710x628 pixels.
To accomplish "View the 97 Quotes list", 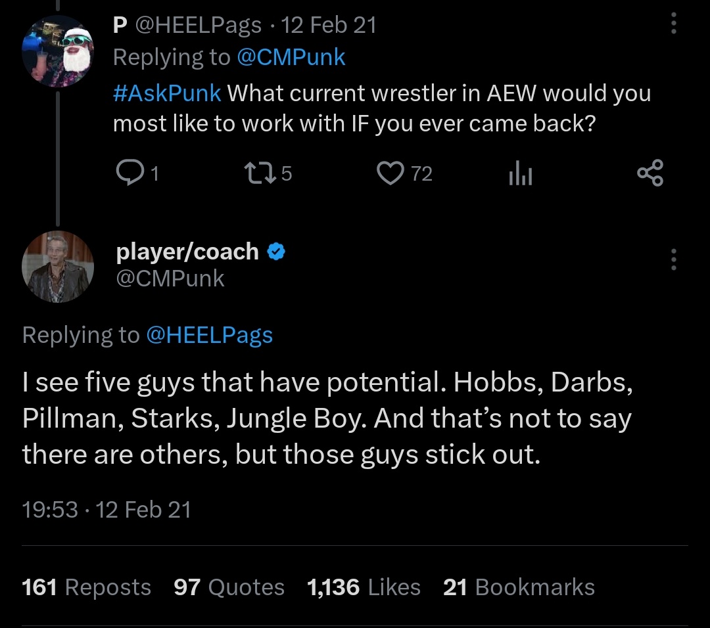I will tap(229, 587).
